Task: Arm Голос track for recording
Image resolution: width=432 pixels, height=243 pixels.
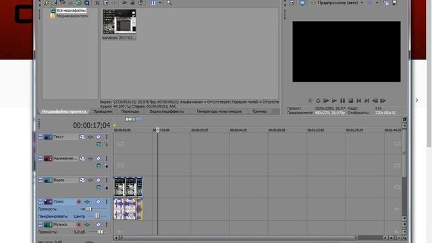Action: (x=79, y=202)
